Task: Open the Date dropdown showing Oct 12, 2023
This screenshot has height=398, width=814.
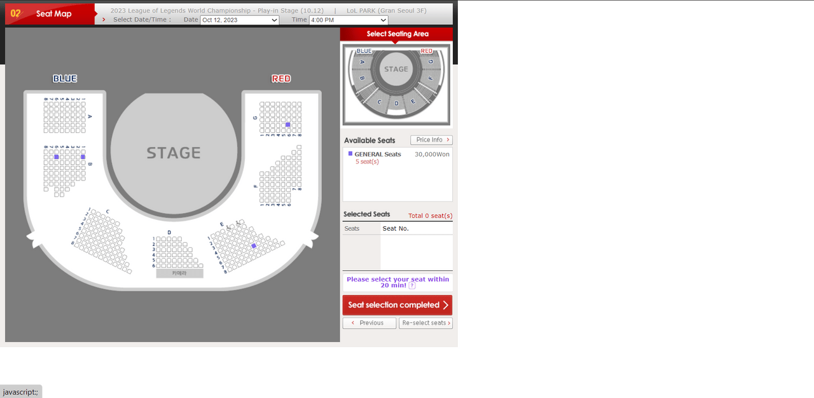Action: click(x=239, y=20)
